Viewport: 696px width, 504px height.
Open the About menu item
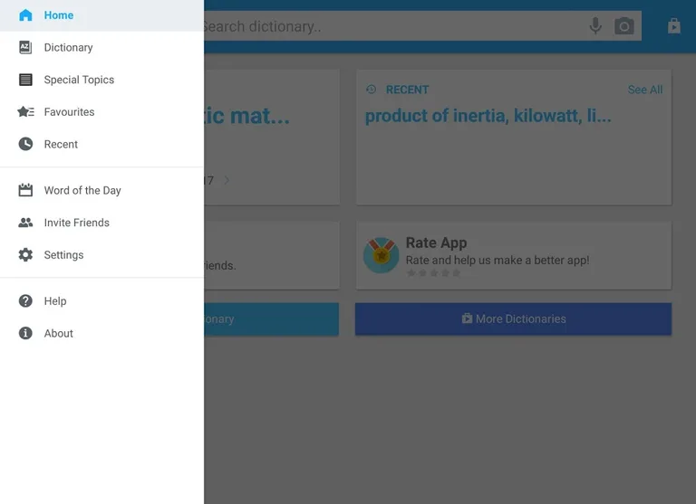coord(58,333)
